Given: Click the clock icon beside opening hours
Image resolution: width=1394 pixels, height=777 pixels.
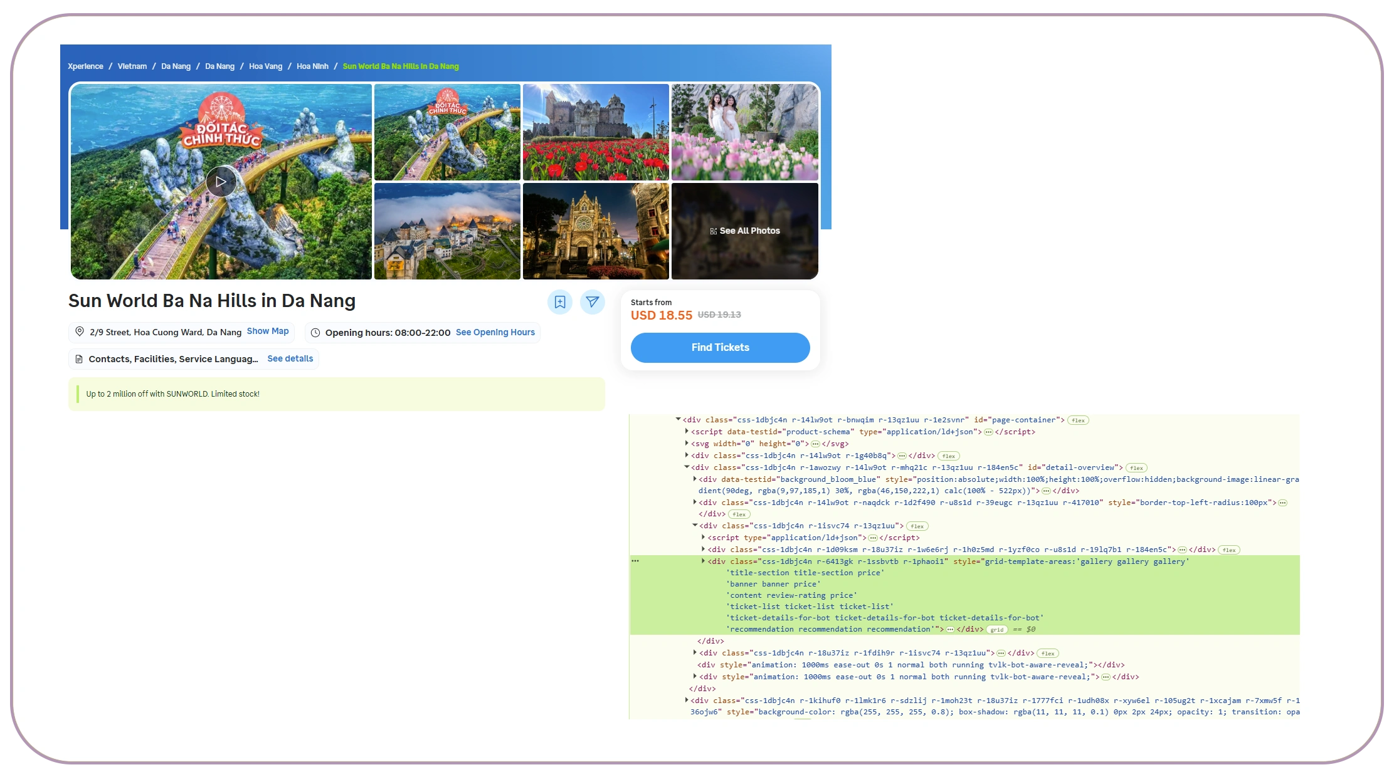Looking at the screenshot, I should tap(315, 333).
